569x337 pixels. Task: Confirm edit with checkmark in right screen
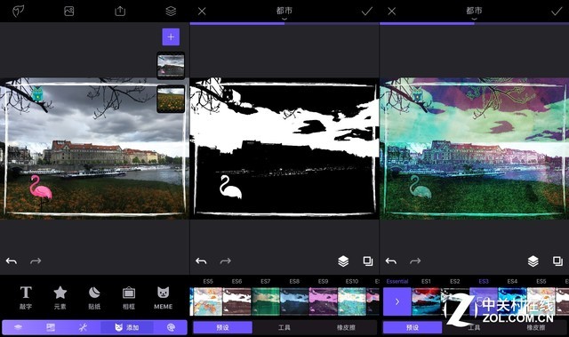557,12
